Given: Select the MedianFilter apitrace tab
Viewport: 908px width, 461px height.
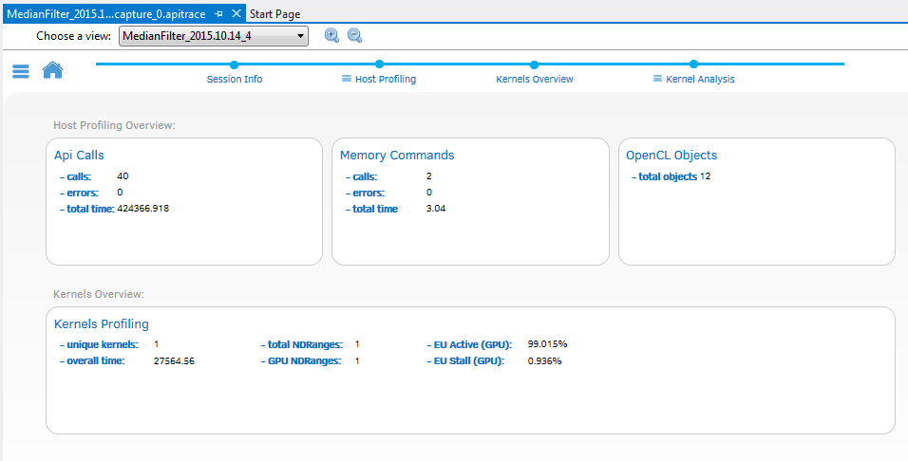Looking at the screenshot, I should (106, 14).
